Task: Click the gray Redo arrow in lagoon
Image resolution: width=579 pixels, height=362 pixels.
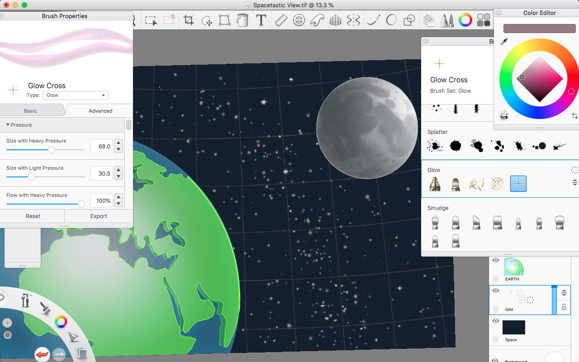Action: (59, 354)
